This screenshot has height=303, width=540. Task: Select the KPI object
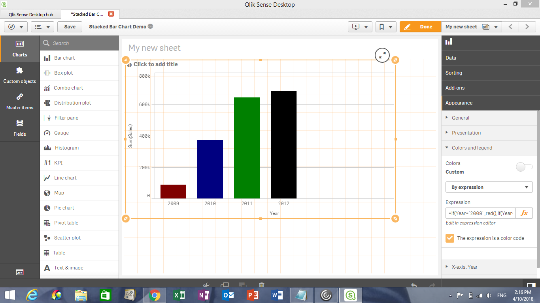click(58, 163)
